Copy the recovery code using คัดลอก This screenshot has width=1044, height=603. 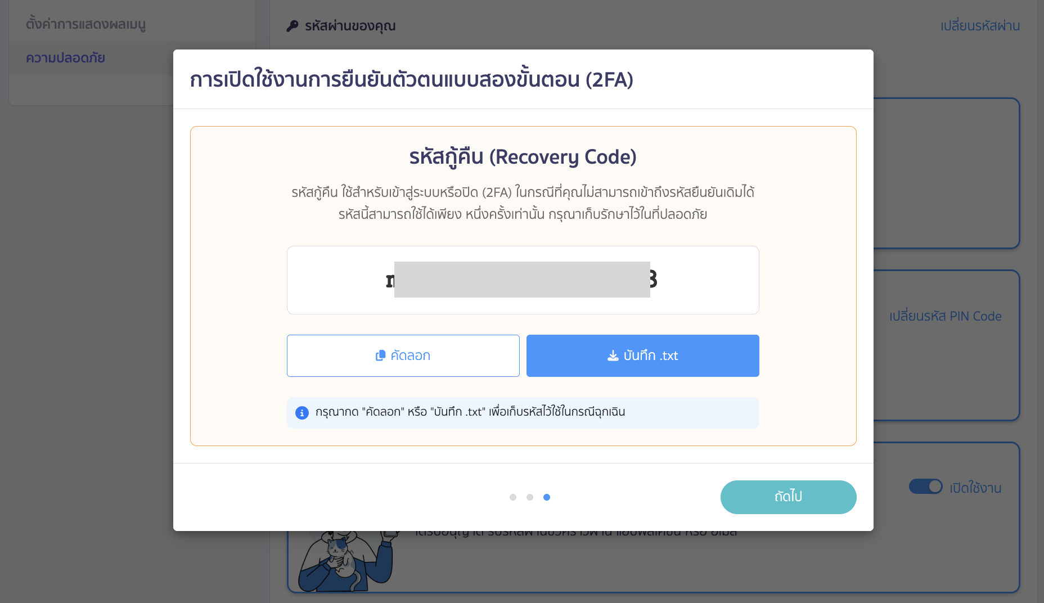(403, 355)
